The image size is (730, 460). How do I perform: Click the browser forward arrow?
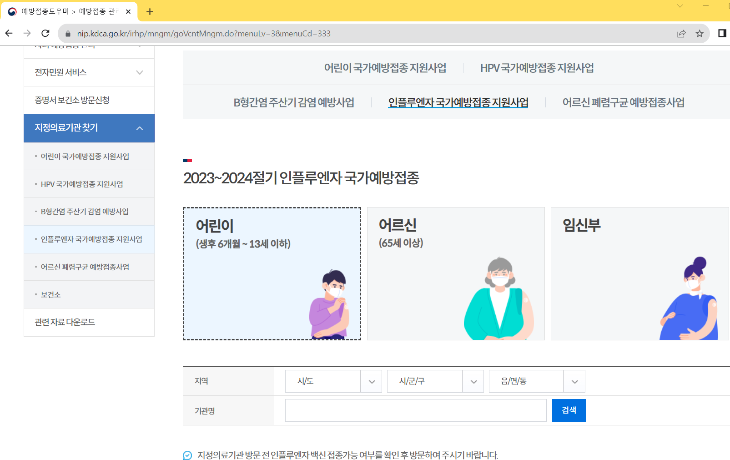[27, 33]
